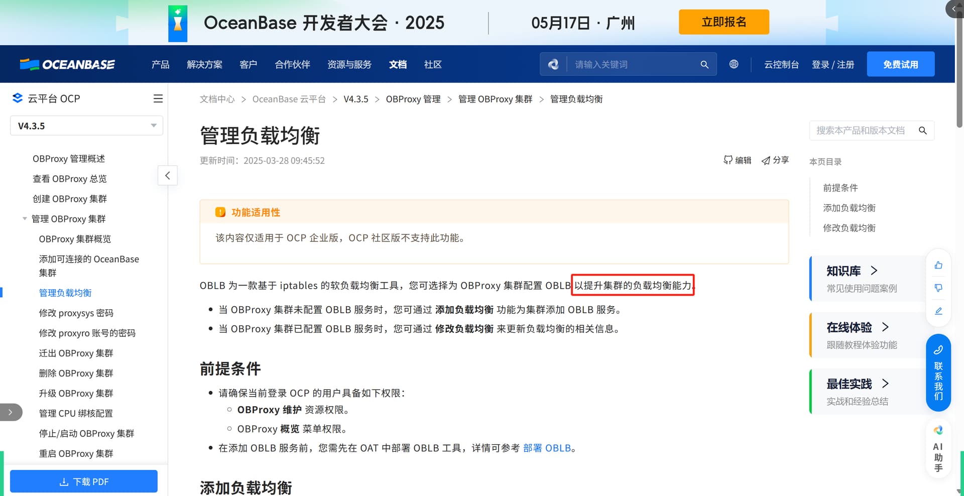Viewport: 964px width, 496px height.
Task: Expand the left edge arrow tab
Action: (11, 412)
